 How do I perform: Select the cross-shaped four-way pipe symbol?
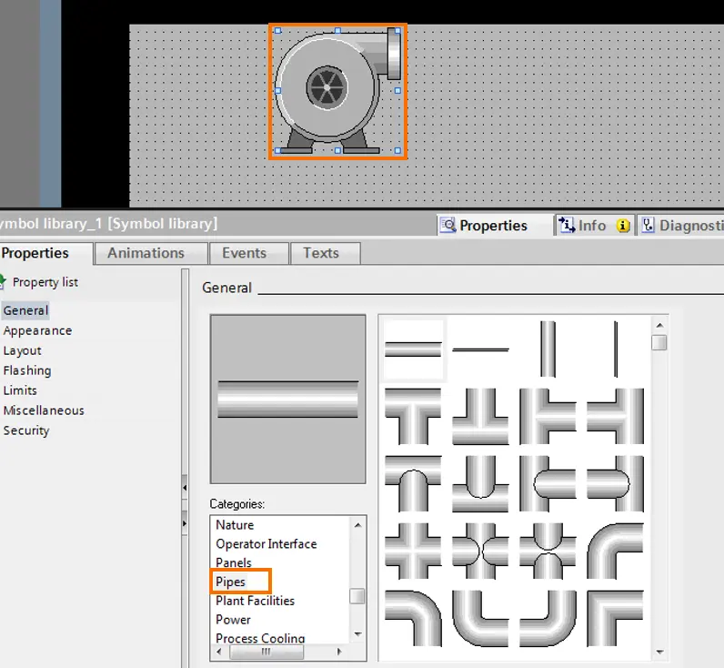click(x=413, y=551)
